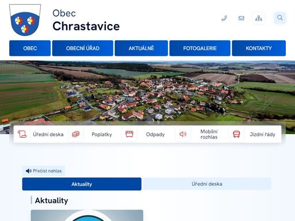Click the container icon beside Odpady
Screen dimensions: 295x221
tap(129, 134)
